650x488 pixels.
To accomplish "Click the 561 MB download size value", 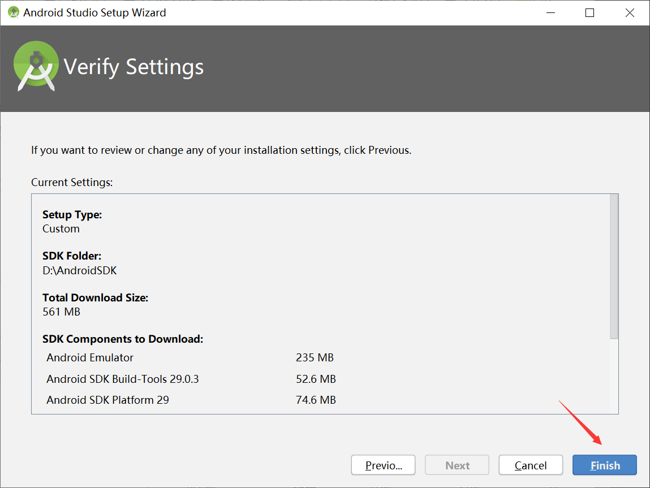I will point(60,312).
